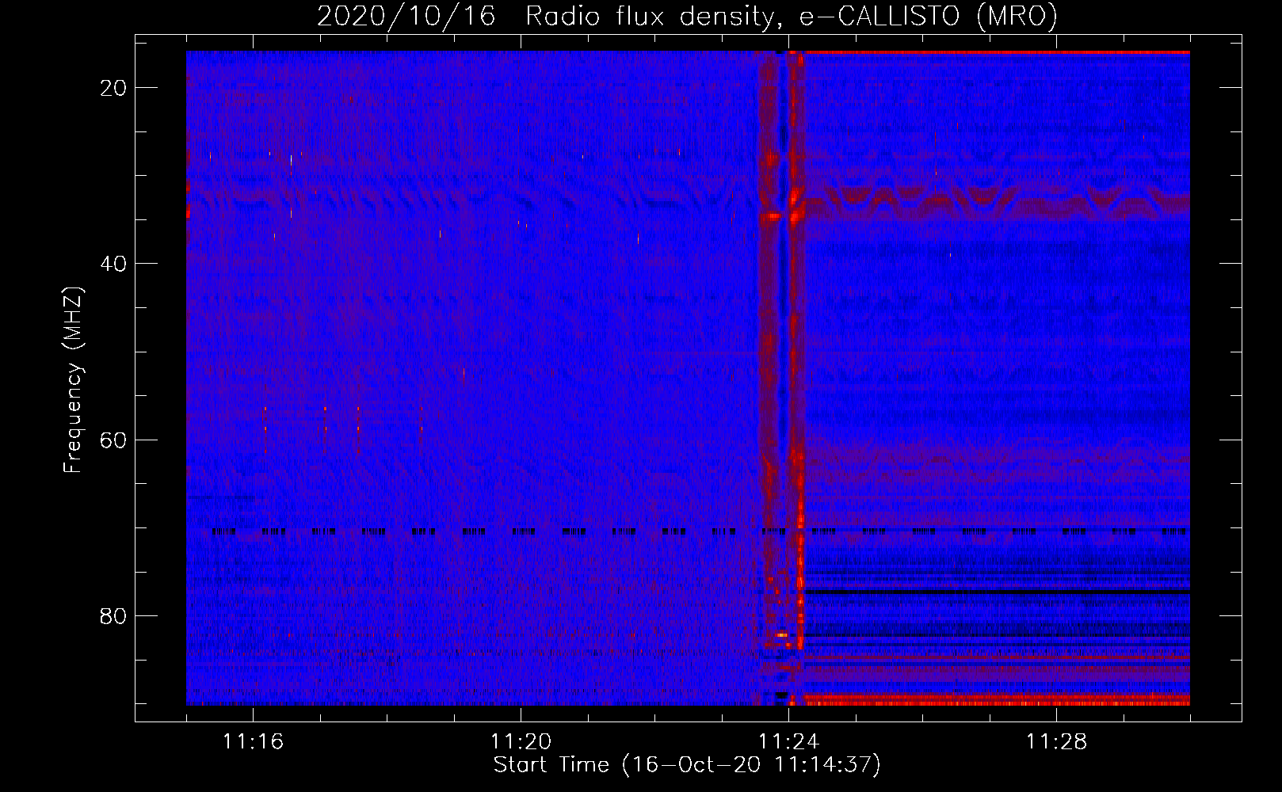Select the '11:20' time tick label
Screen dimensions: 1282x792
[521, 742]
